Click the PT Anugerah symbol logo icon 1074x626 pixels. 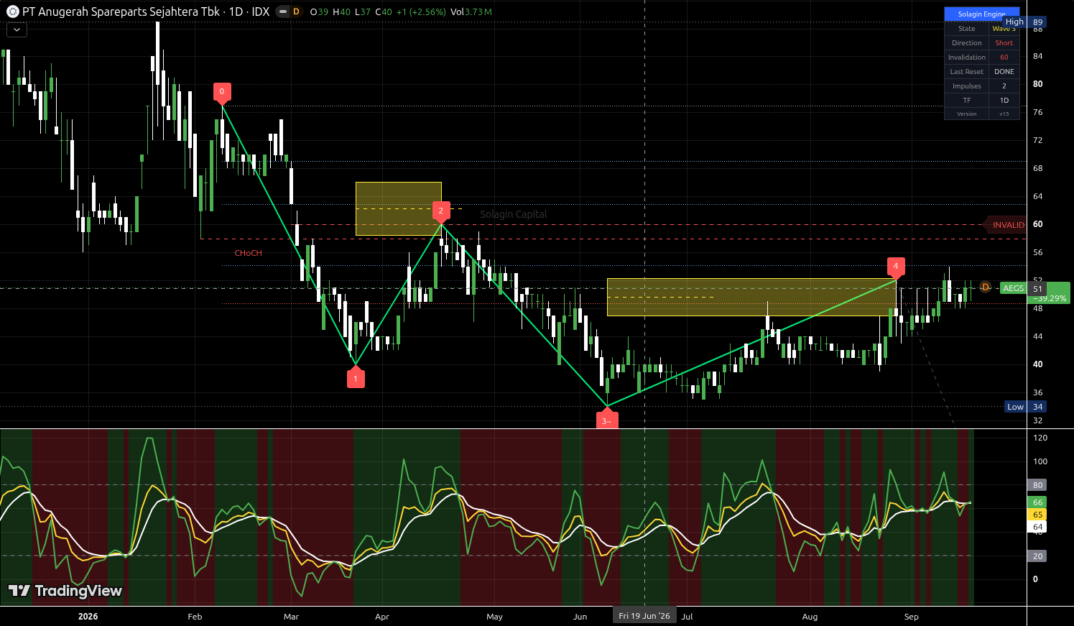[12, 11]
